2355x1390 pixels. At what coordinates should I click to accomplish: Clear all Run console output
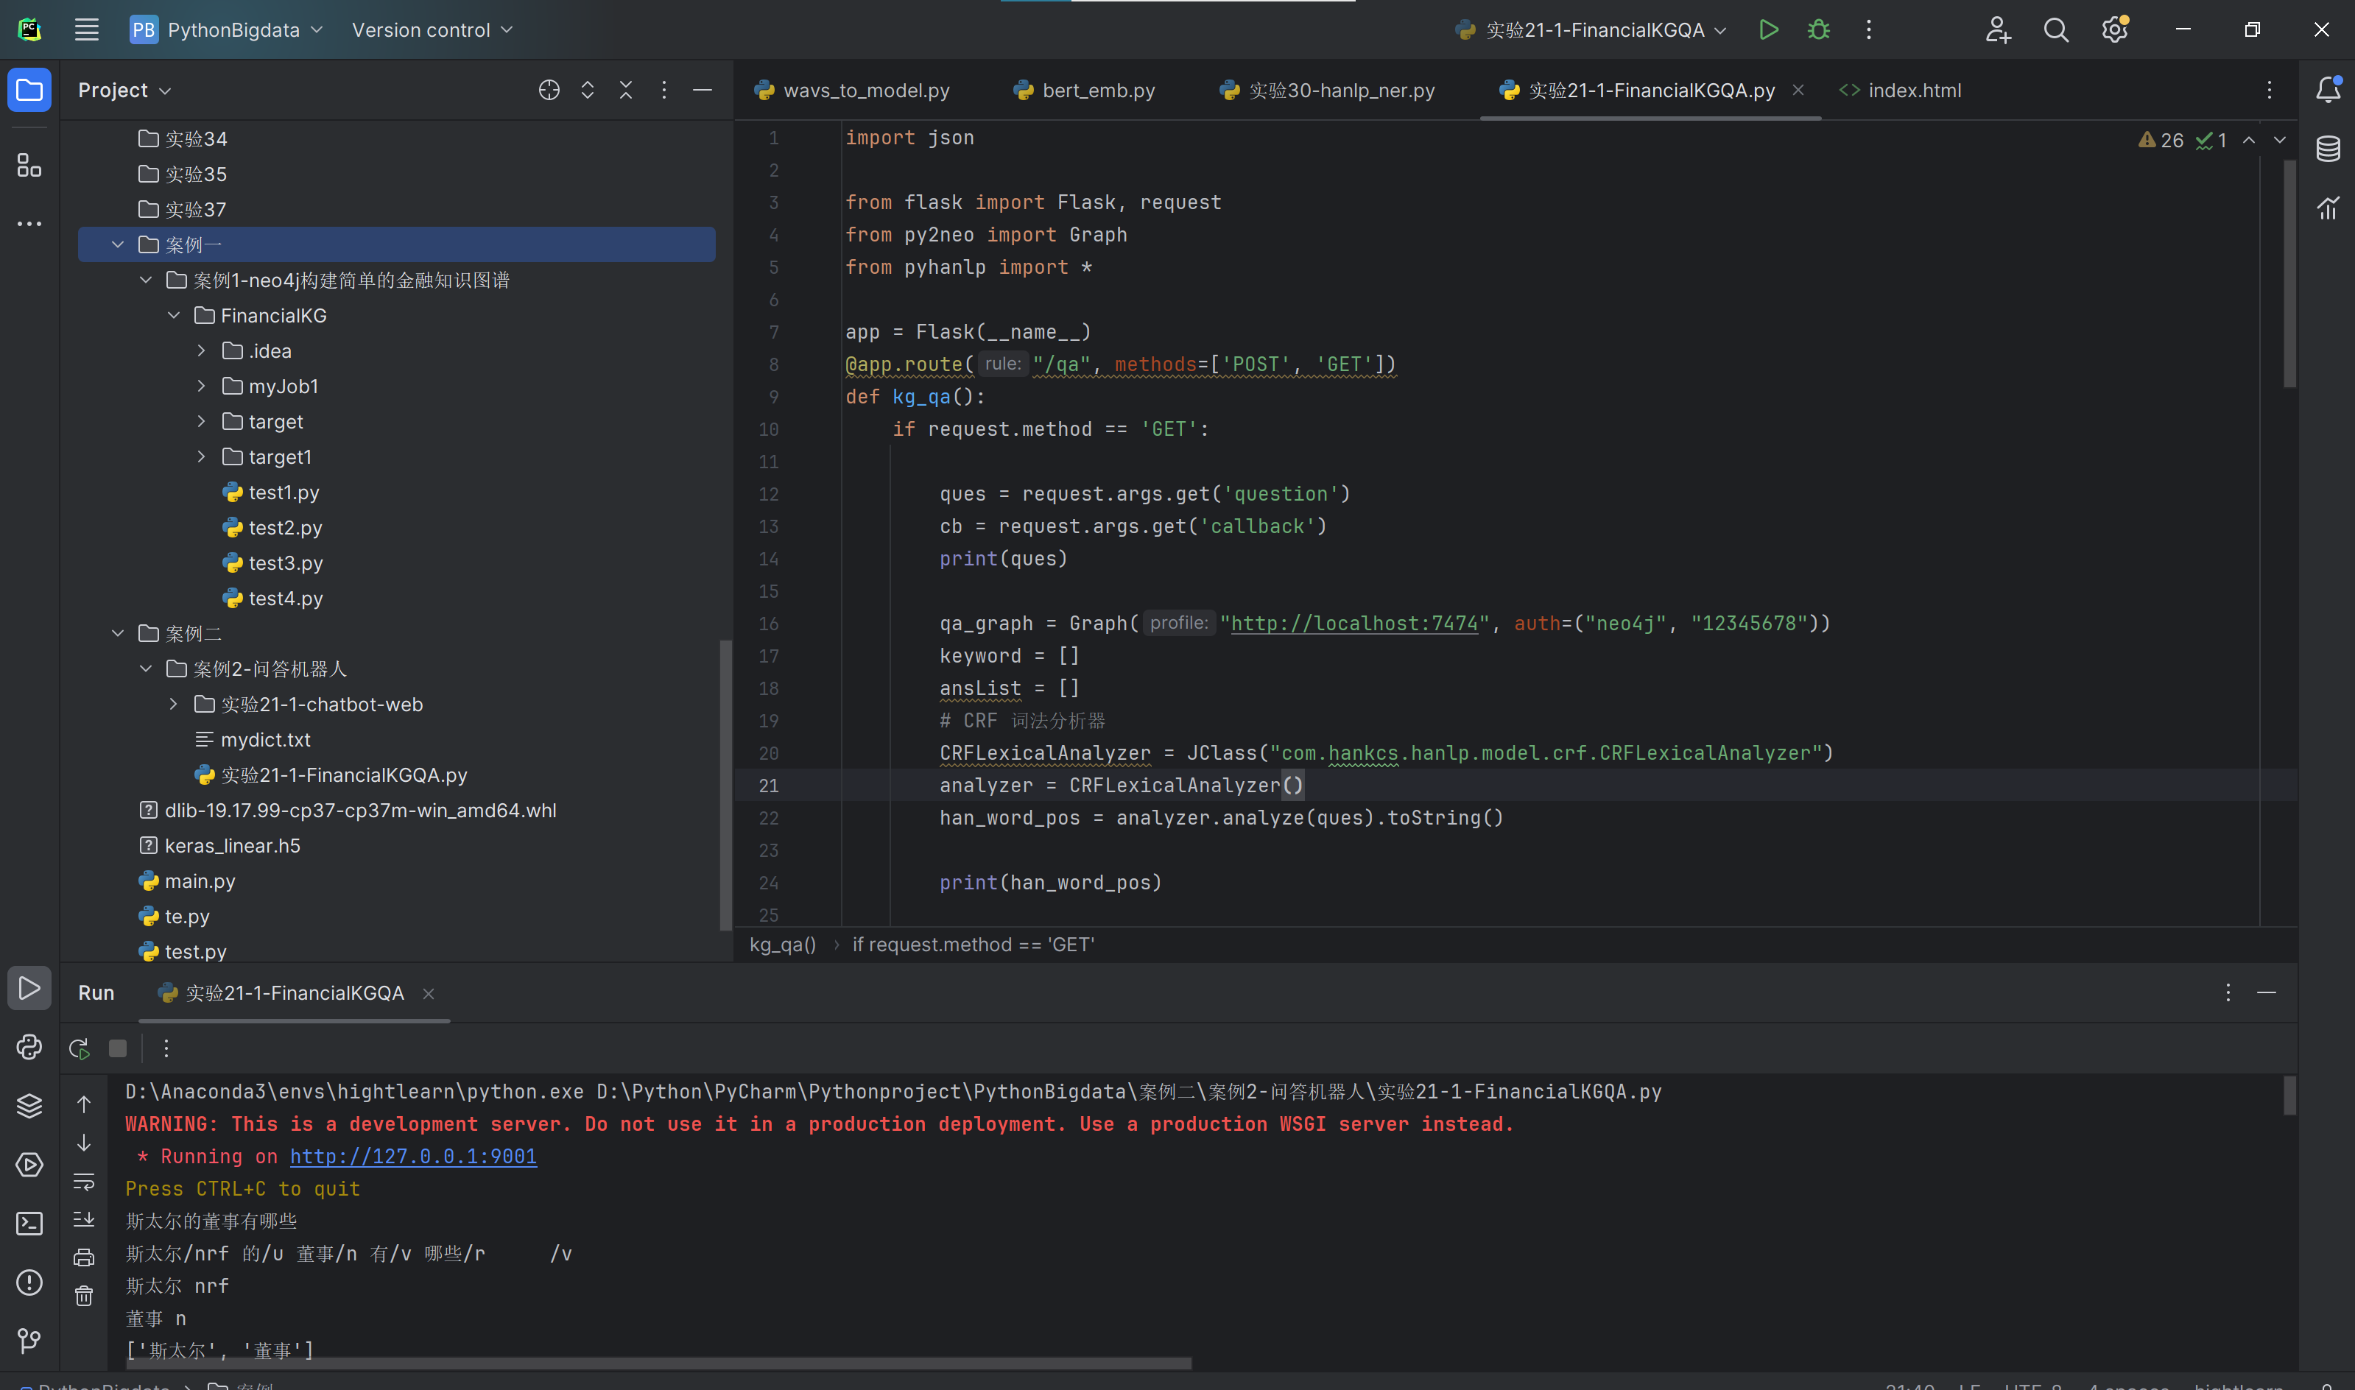point(84,1296)
